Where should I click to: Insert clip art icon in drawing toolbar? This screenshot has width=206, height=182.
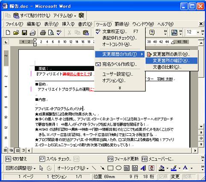tap(151, 168)
